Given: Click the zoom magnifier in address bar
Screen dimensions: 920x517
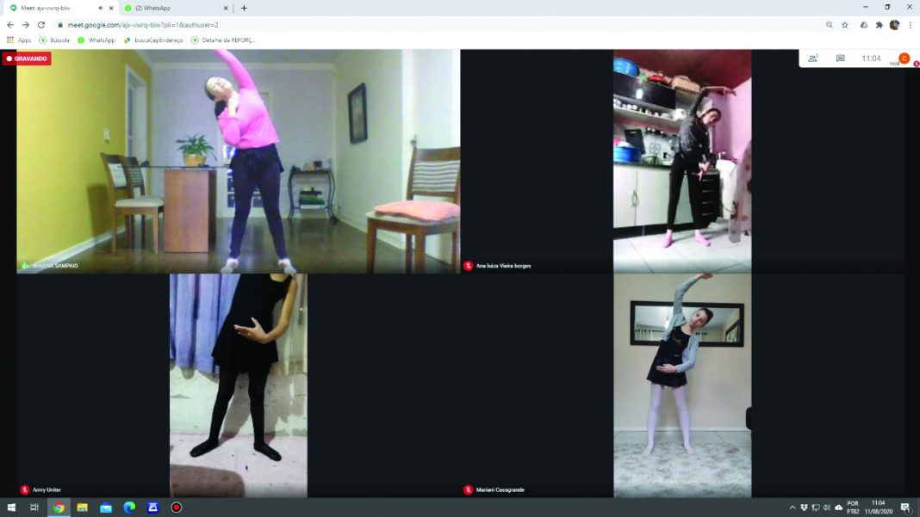Looking at the screenshot, I should (x=830, y=25).
